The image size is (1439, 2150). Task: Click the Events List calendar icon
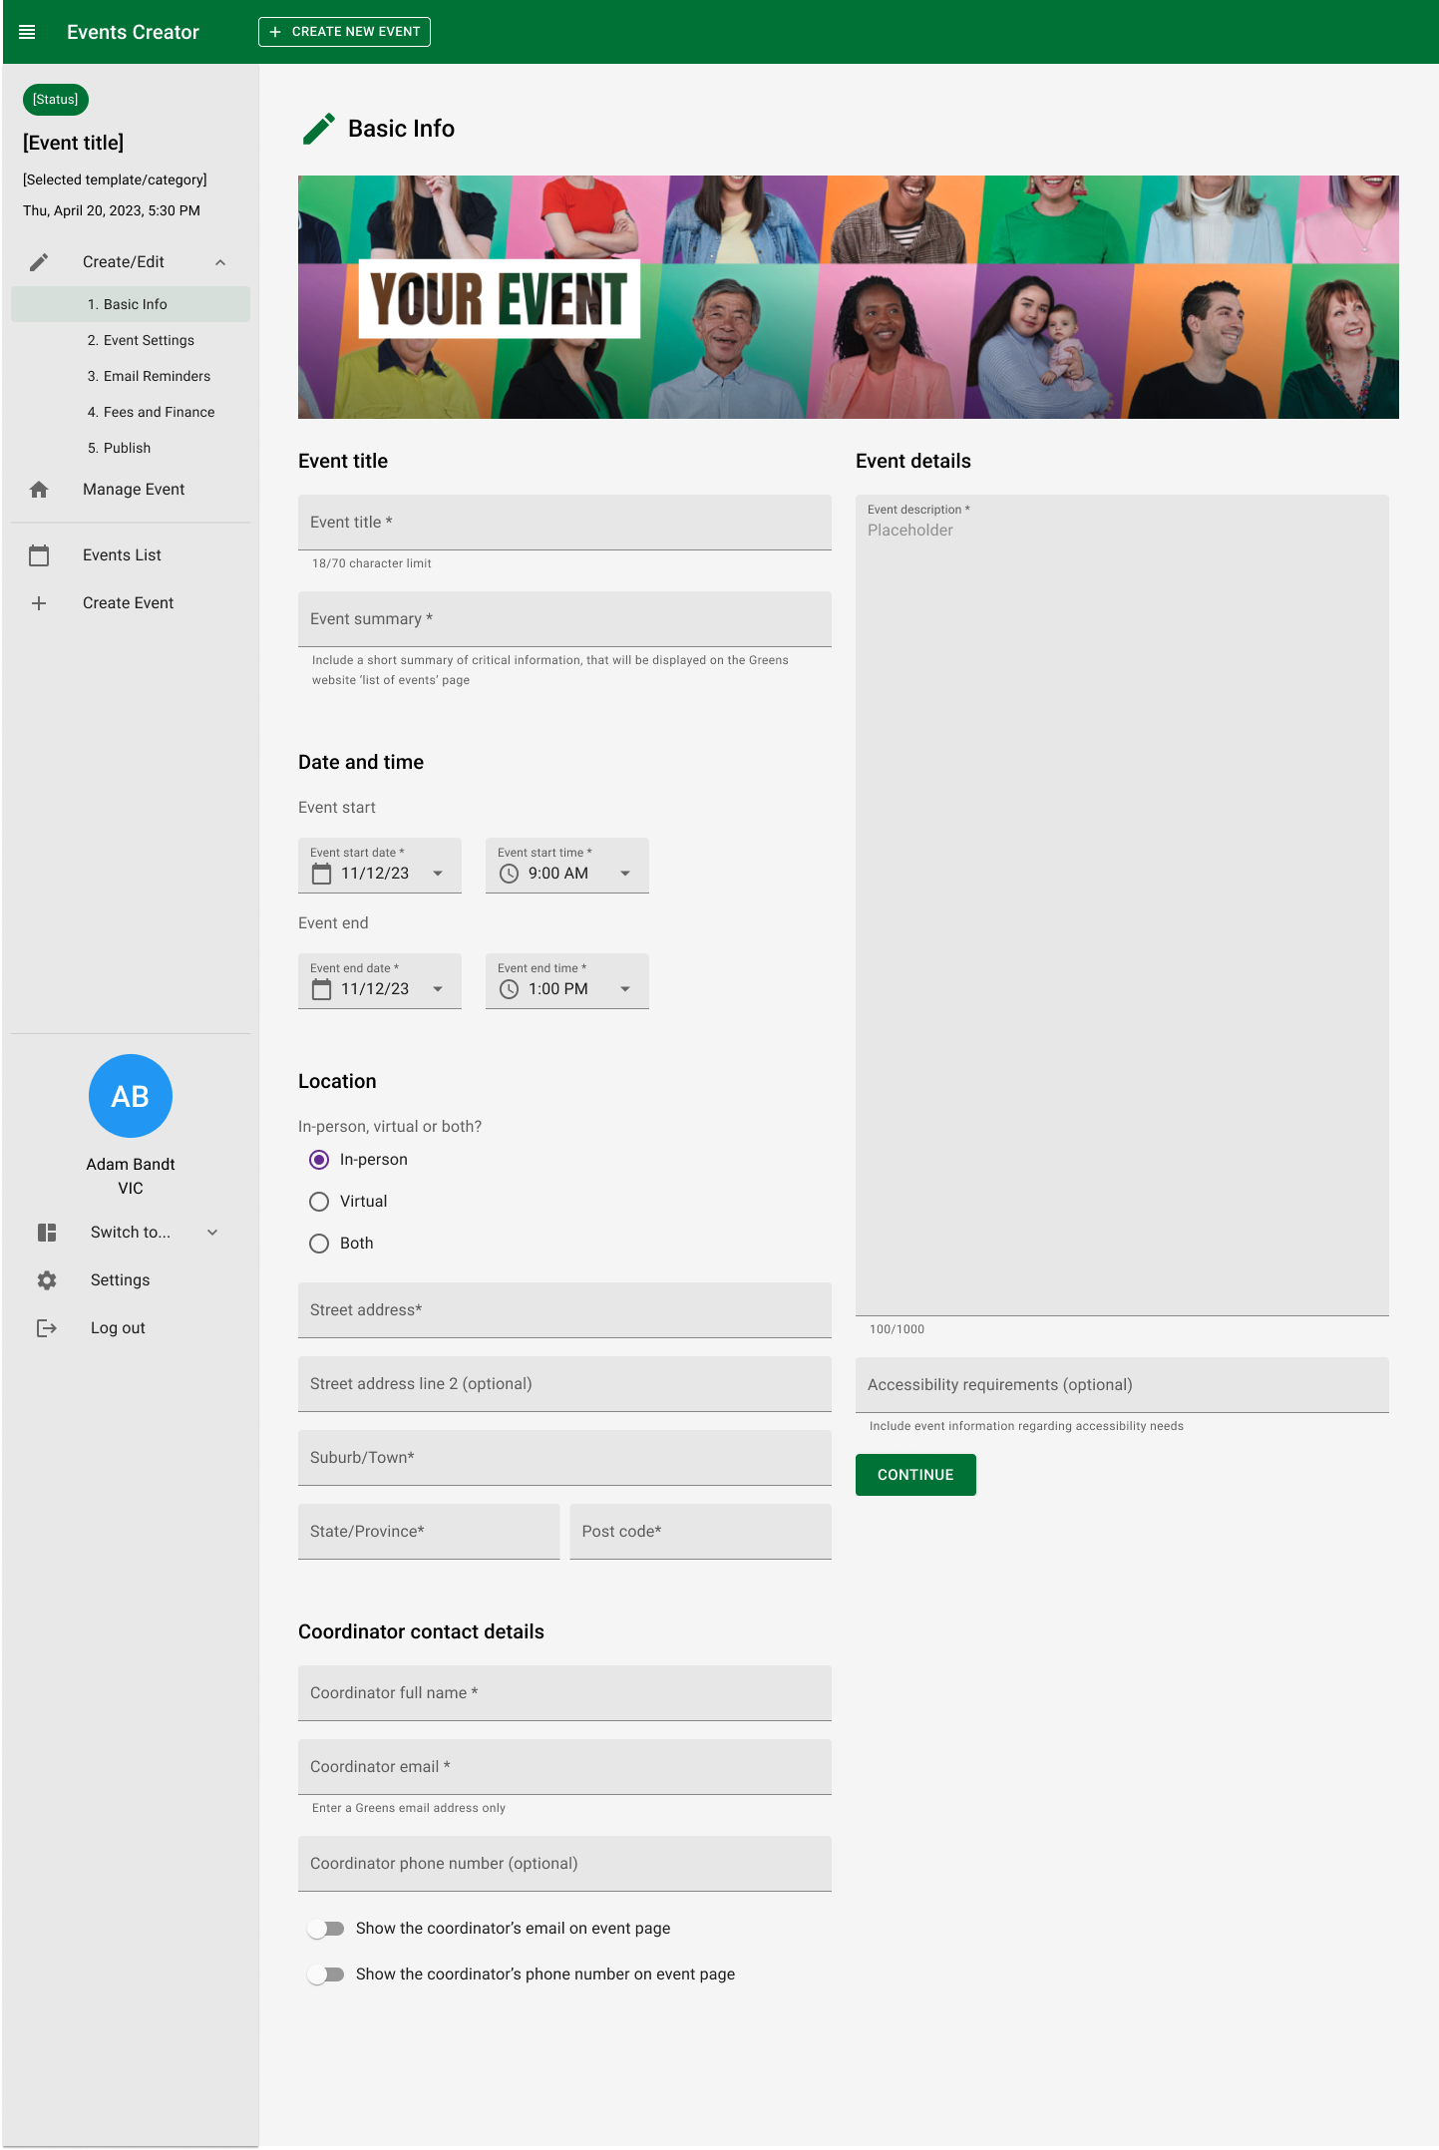click(39, 555)
